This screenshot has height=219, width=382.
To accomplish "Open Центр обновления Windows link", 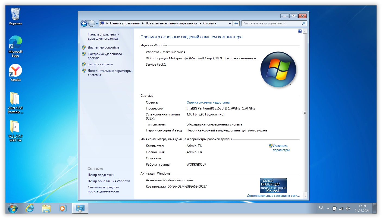I will pos(109,181).
